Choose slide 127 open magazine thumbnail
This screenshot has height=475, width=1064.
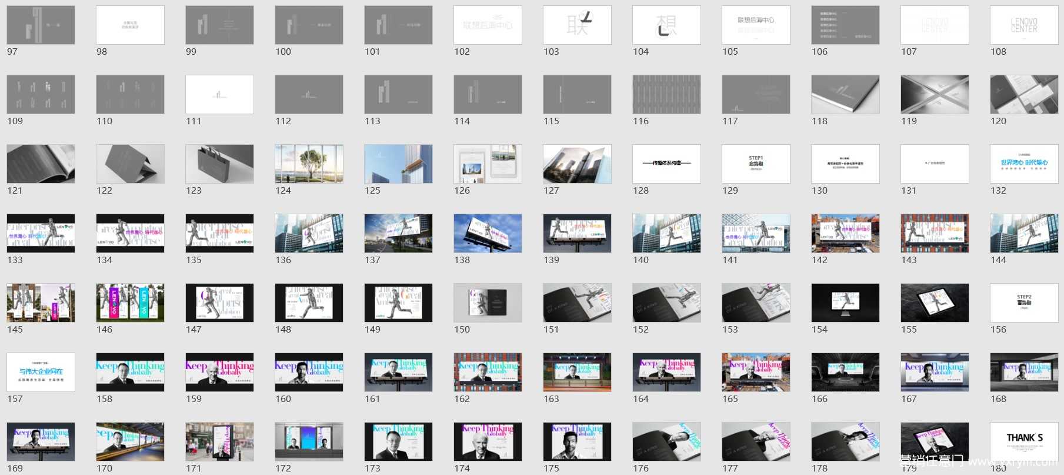click(577, 164)
